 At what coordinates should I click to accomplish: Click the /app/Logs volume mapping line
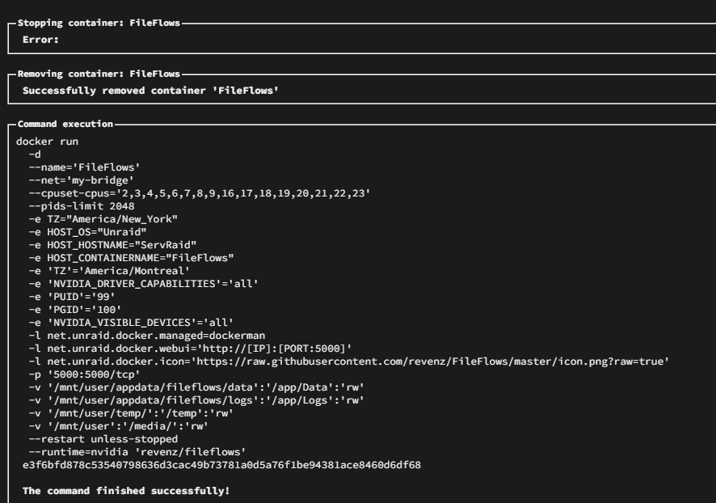pyautogui.click(x=196, y=400)
